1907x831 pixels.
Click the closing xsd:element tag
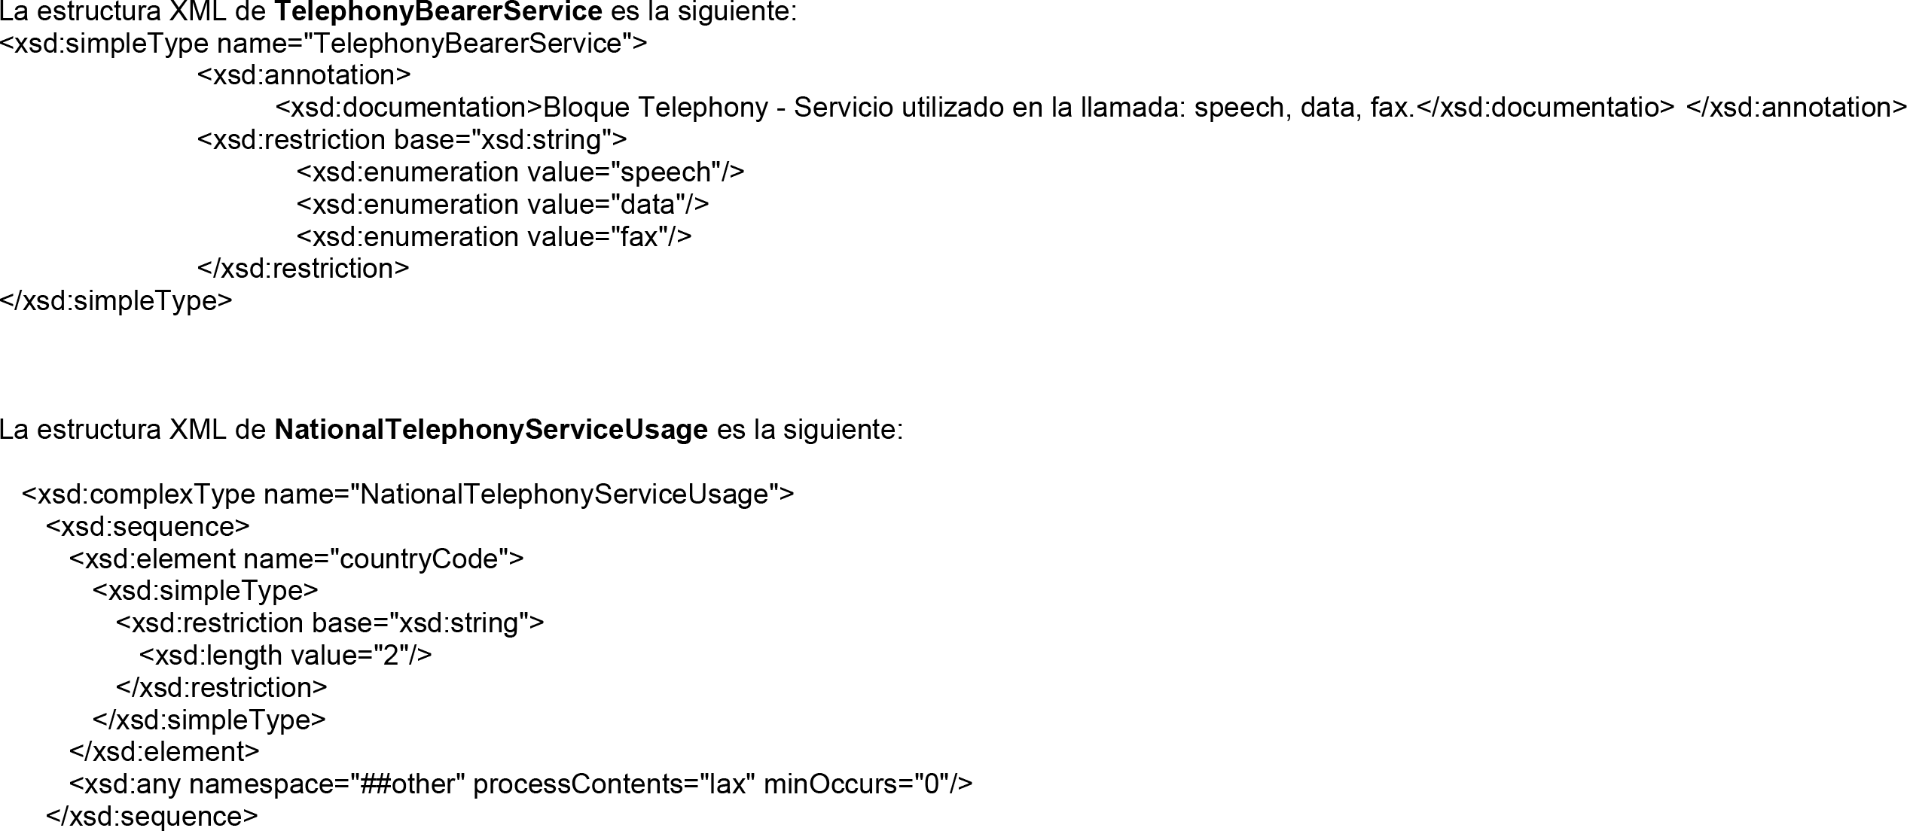click(x=164, y=752)
